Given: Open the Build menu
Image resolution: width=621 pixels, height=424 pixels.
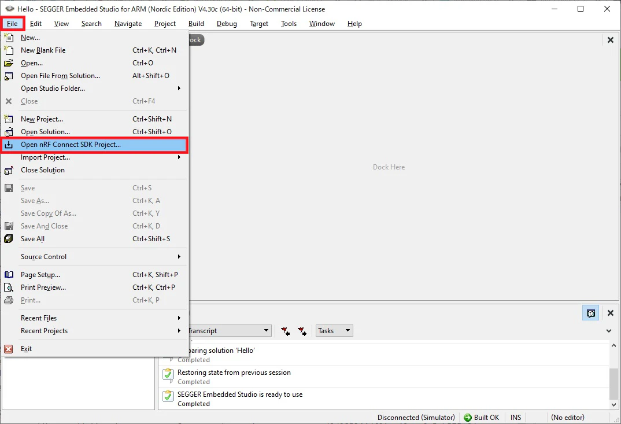Looking at the screenshot, I should pyautogui.click(x=196, y=24).
